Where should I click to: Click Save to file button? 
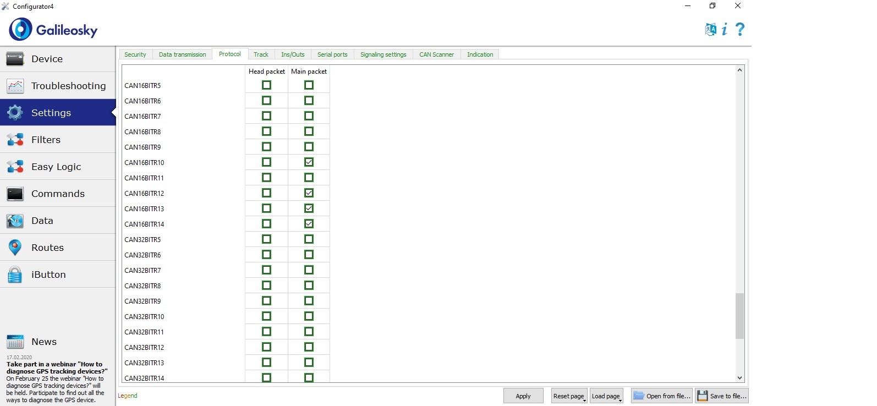pyautogui.click(x=722, y=396)
